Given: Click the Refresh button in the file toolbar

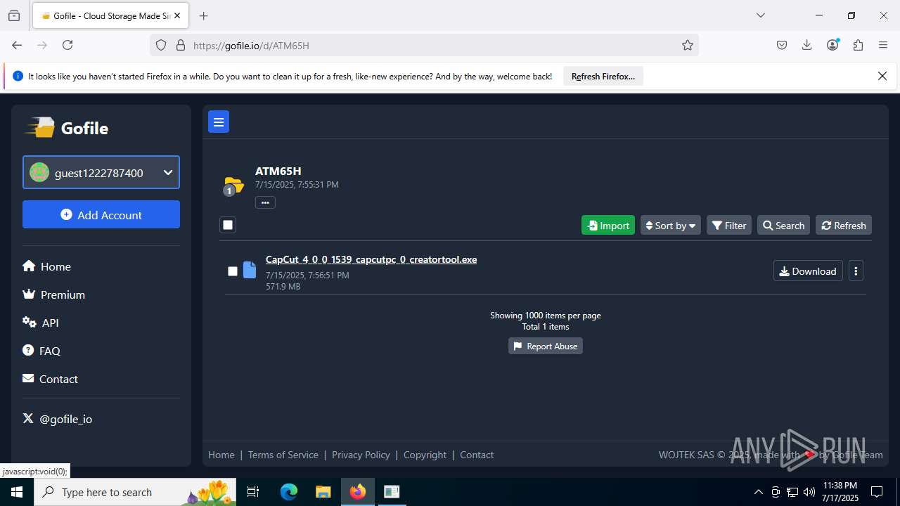Looking at the screenshot, I should (x=844, y=226).
